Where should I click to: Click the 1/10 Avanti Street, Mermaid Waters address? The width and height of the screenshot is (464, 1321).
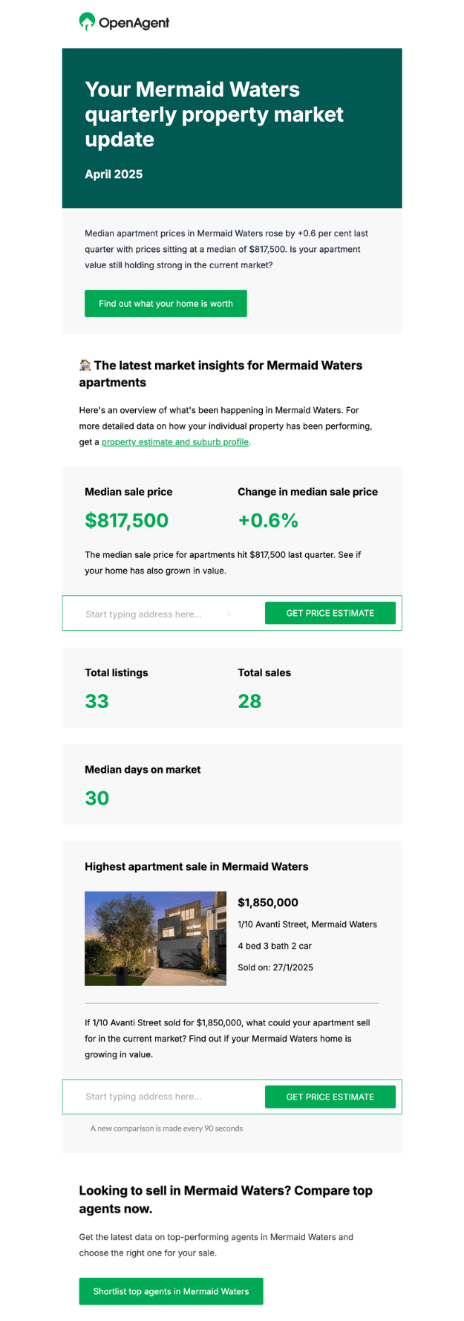coord(307,924)
